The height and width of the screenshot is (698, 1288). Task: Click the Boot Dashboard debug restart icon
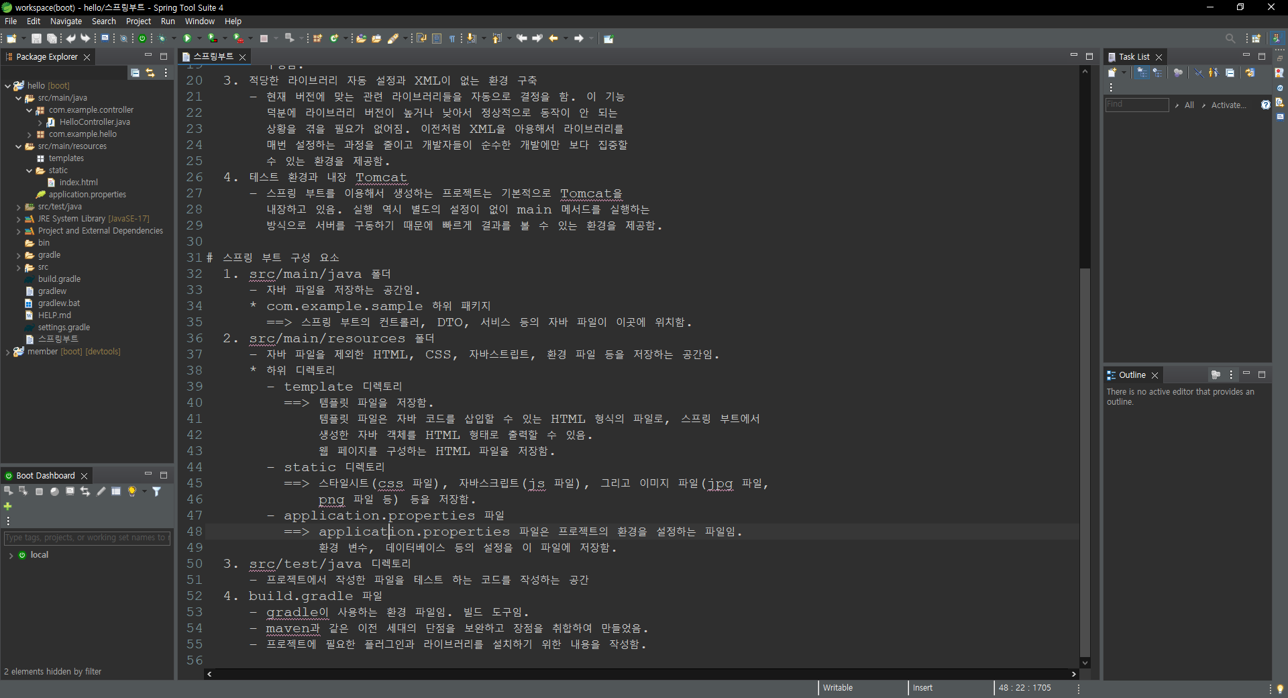point(23,491)
